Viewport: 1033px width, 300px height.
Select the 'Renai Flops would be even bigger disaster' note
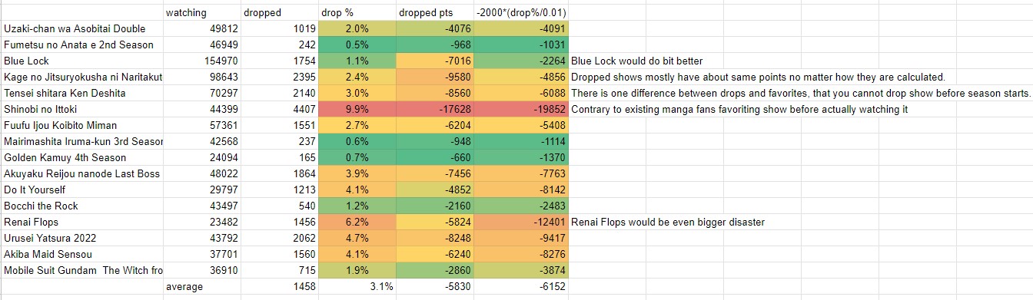(668, 223)
